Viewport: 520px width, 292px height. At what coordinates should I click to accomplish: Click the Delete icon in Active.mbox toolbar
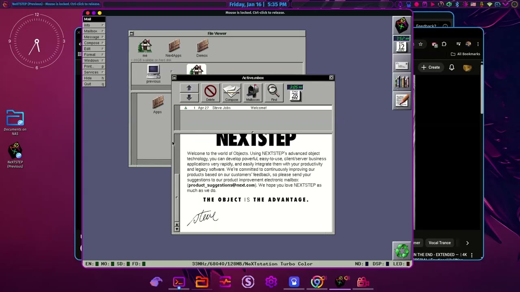tap(210, 93)
